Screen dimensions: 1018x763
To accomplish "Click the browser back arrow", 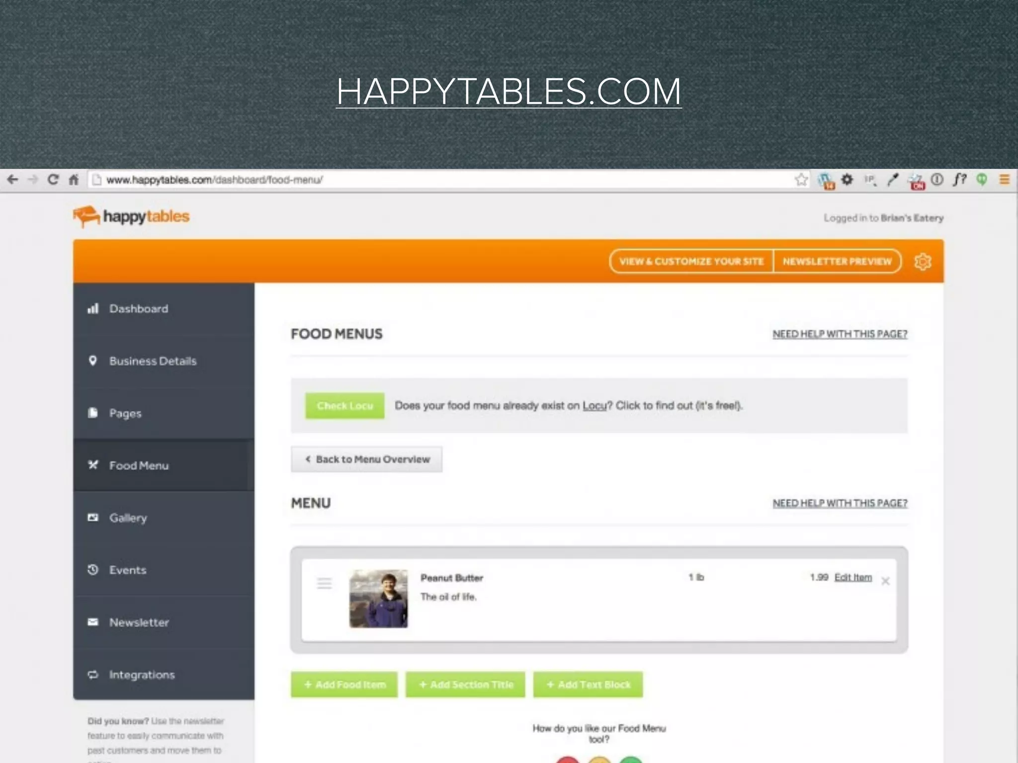I will pyautogui.click(x=13, y=179).
